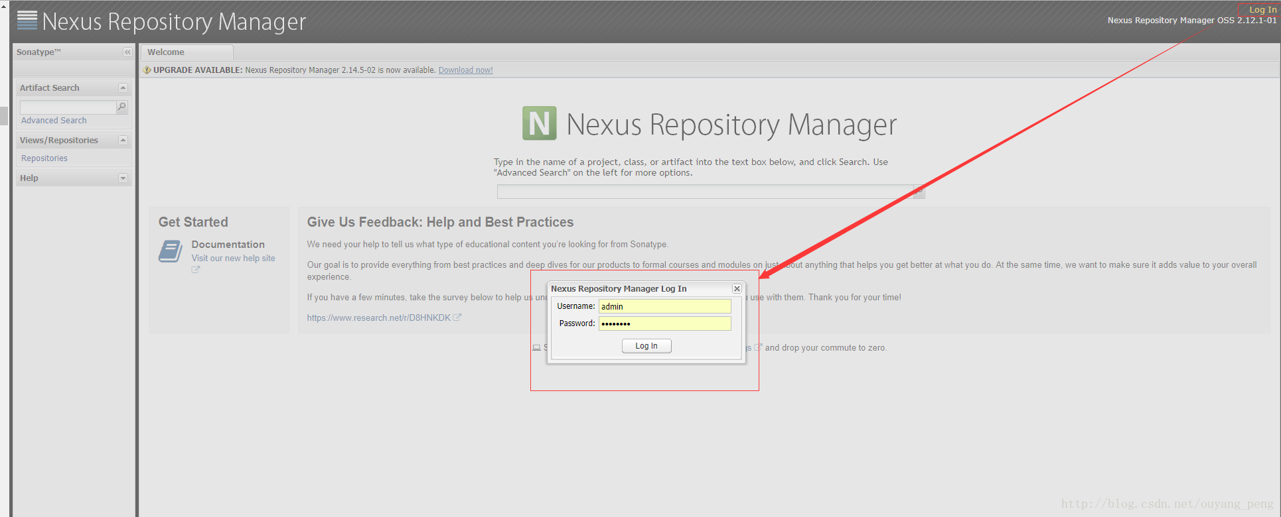This screenshot has width=1281, height=517.
Task: Open Advanced Search link
Action: tap(54, 121)
